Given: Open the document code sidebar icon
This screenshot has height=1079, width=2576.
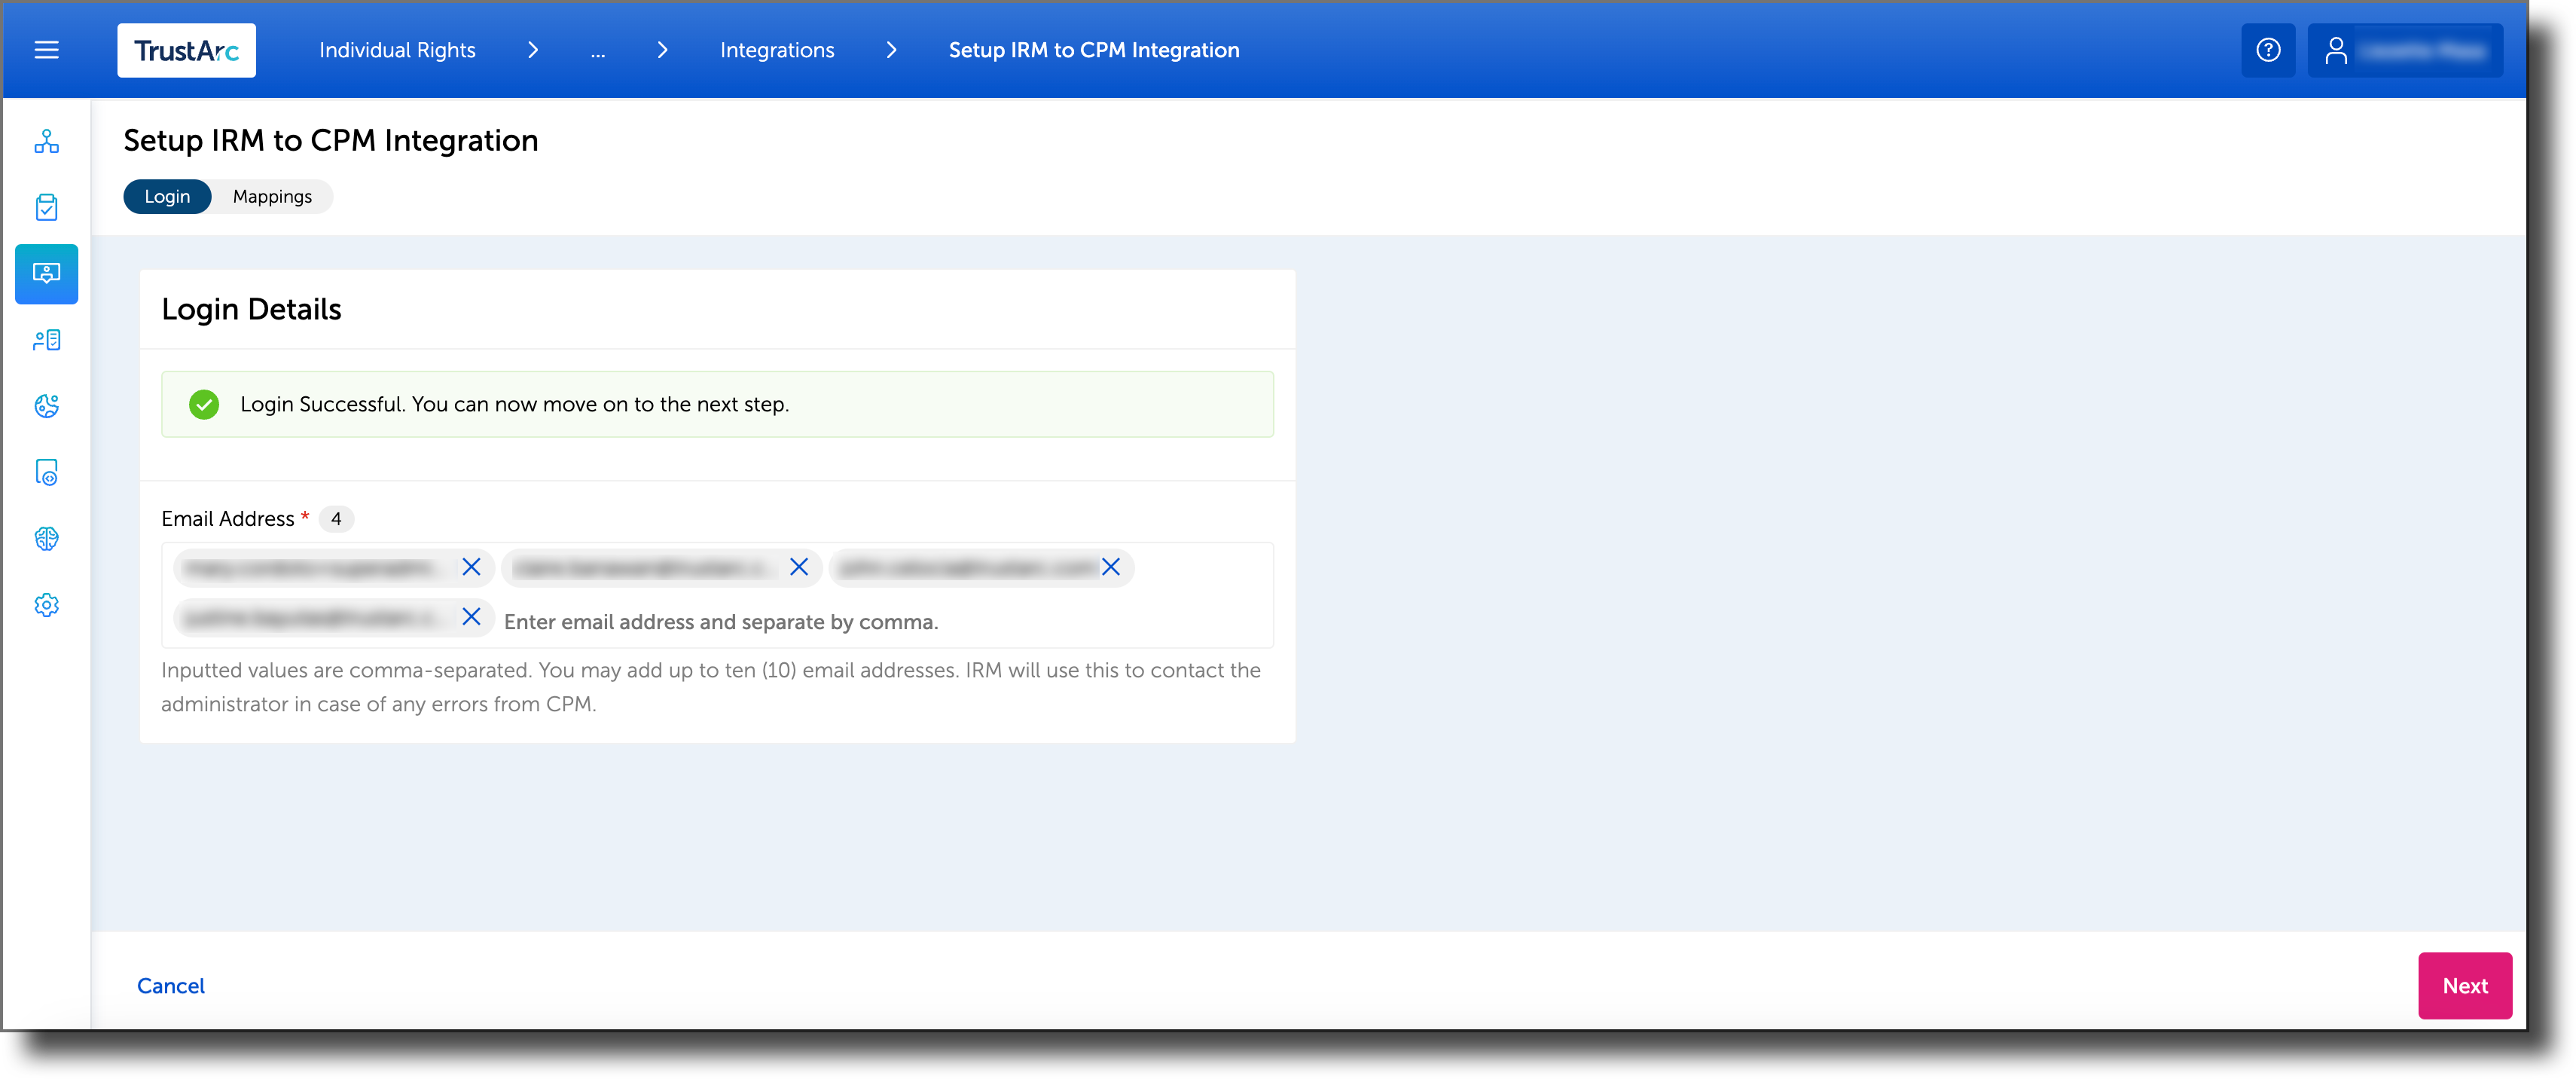Looking at the screenshot, I should pyautogui.click(x=46, y=472).
